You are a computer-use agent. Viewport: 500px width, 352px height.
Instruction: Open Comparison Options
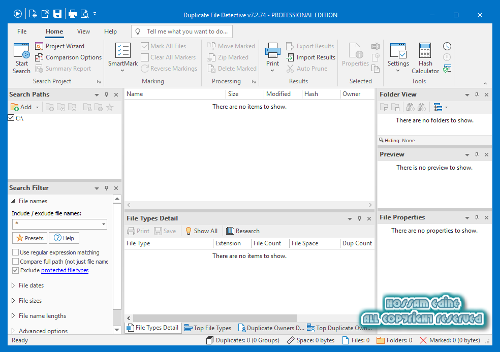coord(68,57)
